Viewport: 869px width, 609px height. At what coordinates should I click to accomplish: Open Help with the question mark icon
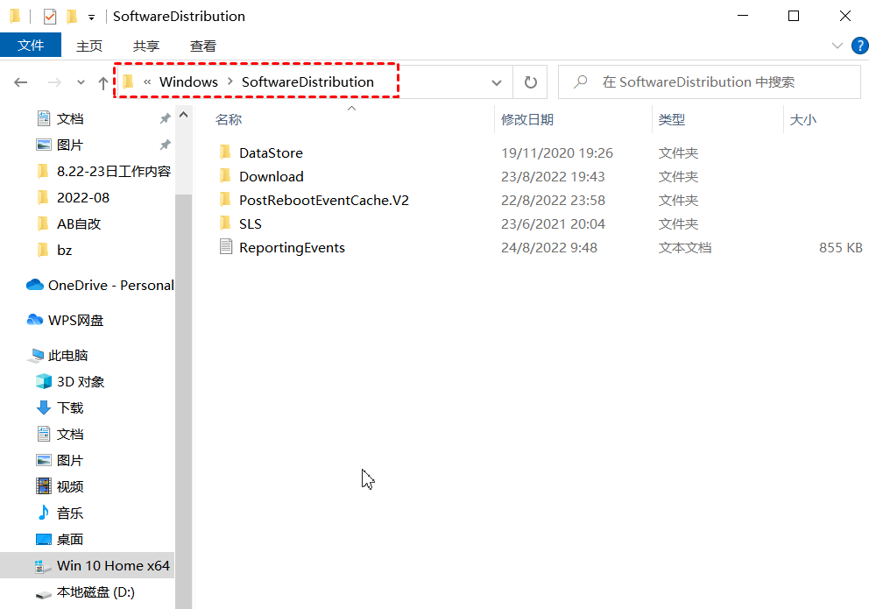click(860, 46)
